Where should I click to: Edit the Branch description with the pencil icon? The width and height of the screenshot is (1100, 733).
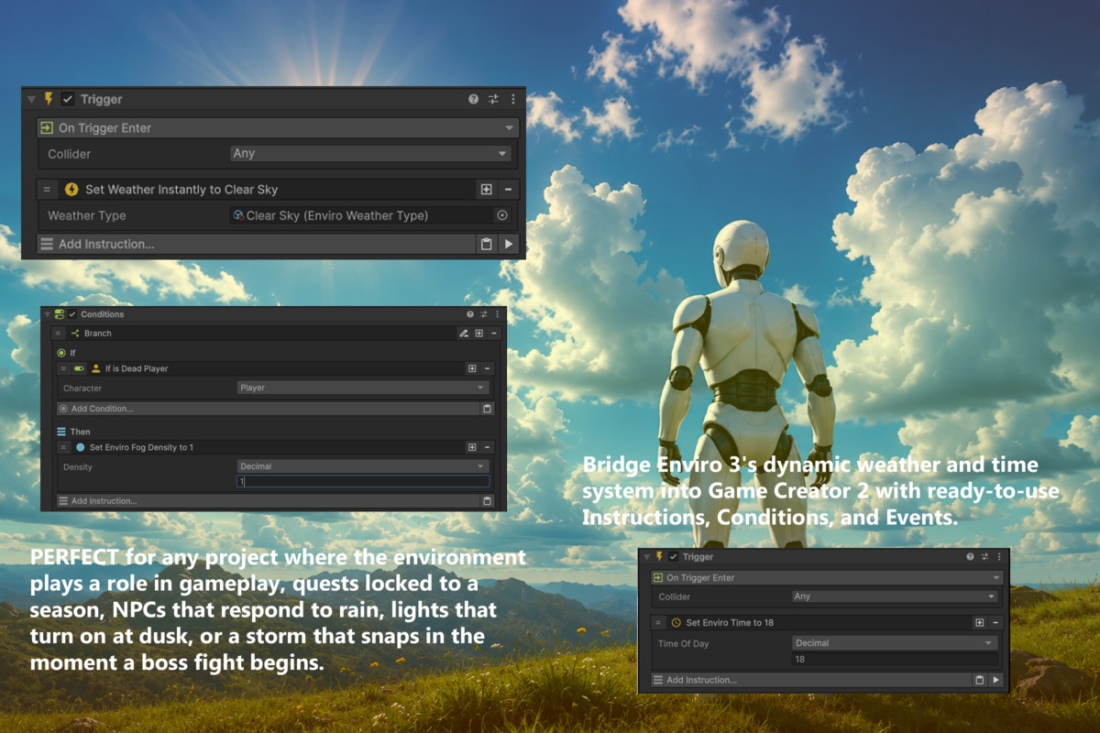coord(464,334)
